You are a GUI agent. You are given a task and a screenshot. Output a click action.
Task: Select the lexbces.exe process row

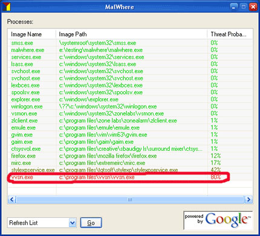130,85
